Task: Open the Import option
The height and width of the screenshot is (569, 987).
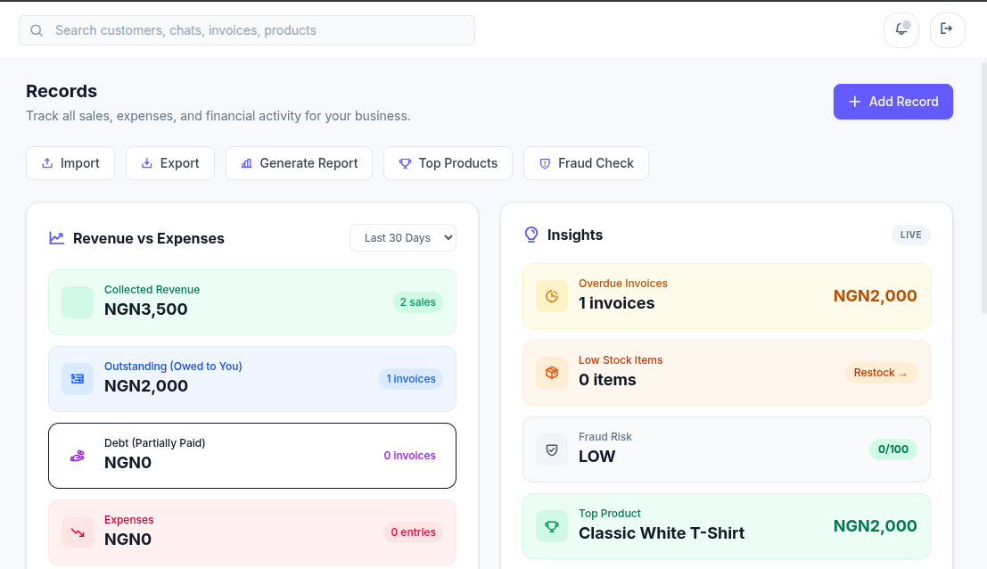Action: pyautogui.click(x=70, y=163)
